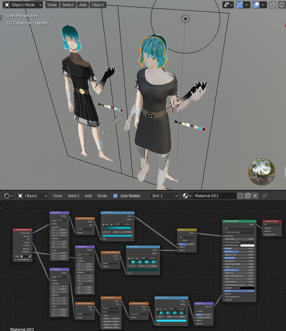This screenshot has height=331, width=286.
Task: Collapse the Texture Coordinate node
Action: 14,230
